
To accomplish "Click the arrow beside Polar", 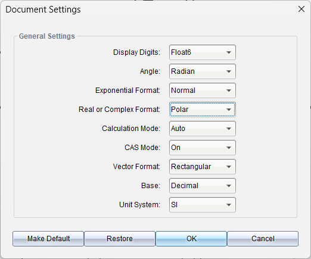I will pyautogui.click(x=229, y=110).
